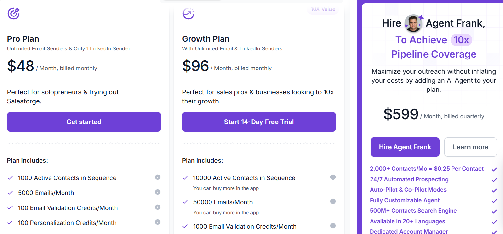Click the checkmark beside Fully Customizable Agent

[x=494, y=201]
